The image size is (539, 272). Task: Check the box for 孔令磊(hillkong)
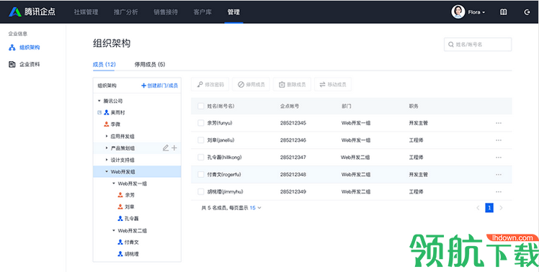(201, 158)
